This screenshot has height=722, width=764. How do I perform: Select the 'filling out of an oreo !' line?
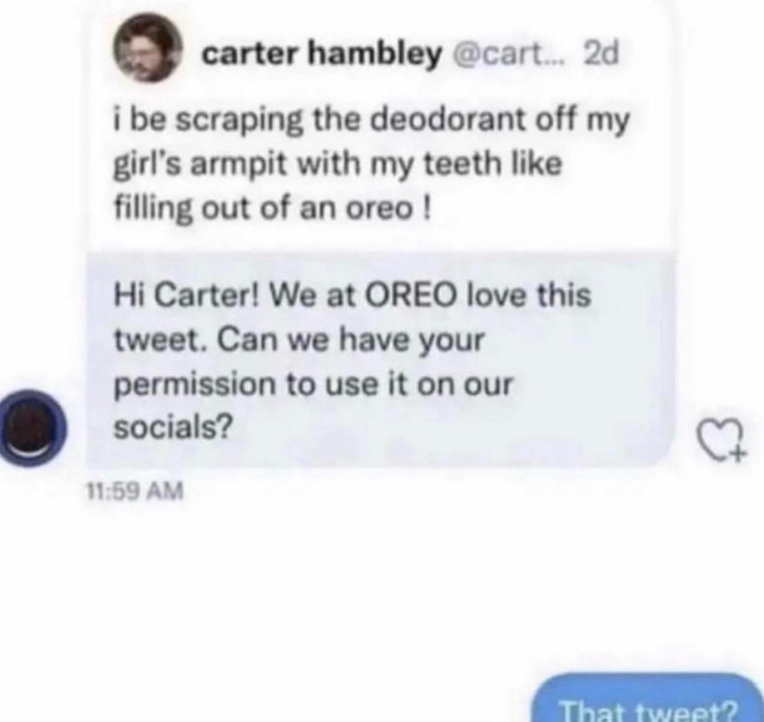[272, 208]
